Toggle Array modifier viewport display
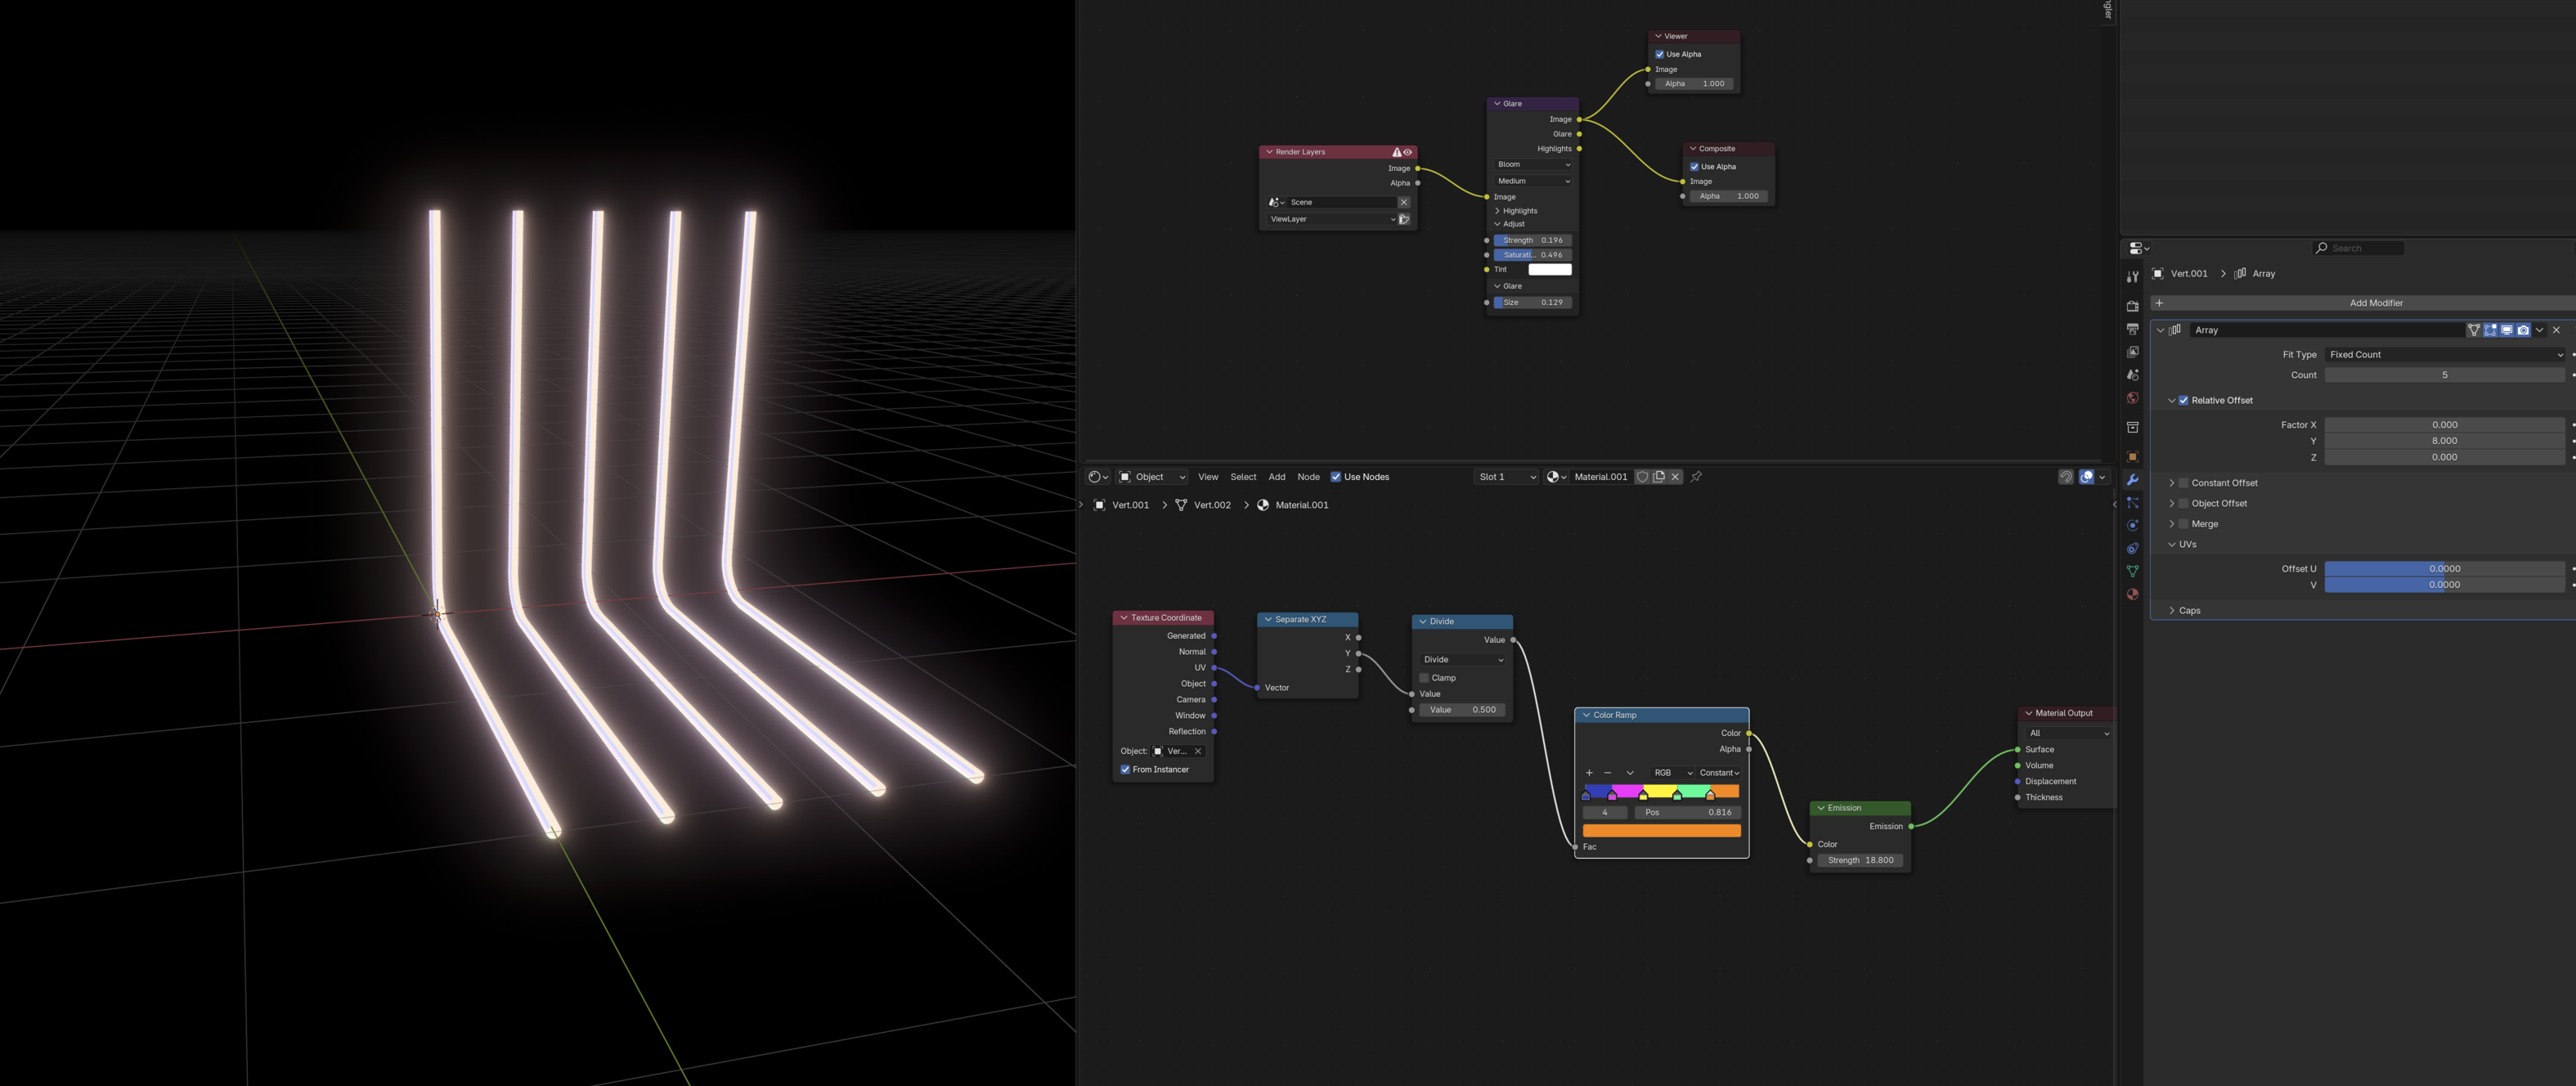 [x=2507, y=330]
